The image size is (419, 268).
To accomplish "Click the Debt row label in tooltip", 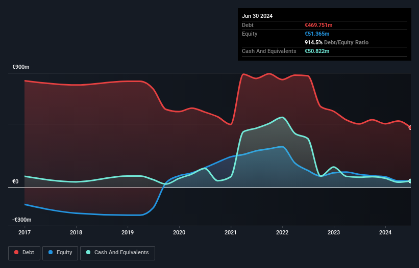I will pyautogui.click(x=248, y=25).
